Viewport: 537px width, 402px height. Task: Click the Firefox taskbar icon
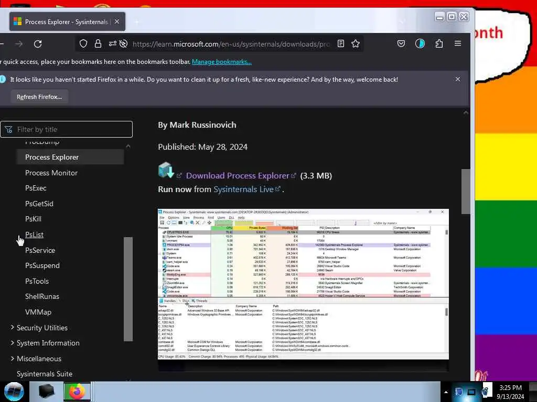[77, 392]
